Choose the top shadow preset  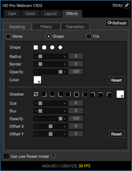pyautogui.click(x=101, y=94)
